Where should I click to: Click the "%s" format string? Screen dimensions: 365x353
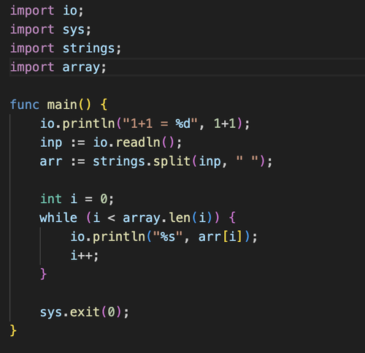[168, 236]
